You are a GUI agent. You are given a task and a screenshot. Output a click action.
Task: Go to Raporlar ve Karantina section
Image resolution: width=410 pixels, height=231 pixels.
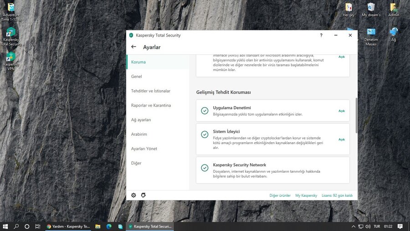point(151,105)
